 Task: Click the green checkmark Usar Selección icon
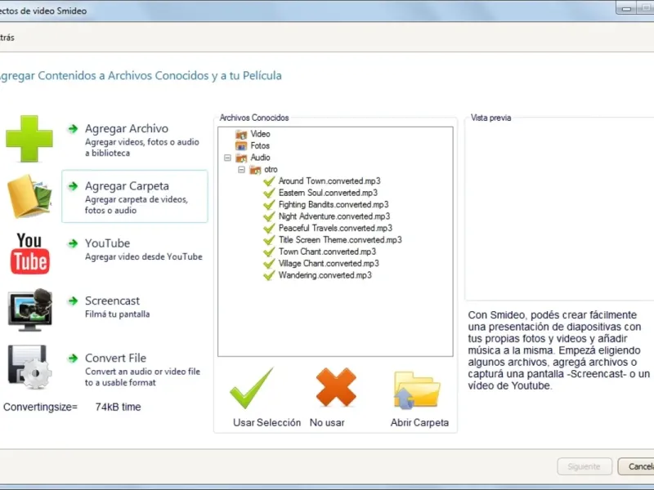(252, 388)
